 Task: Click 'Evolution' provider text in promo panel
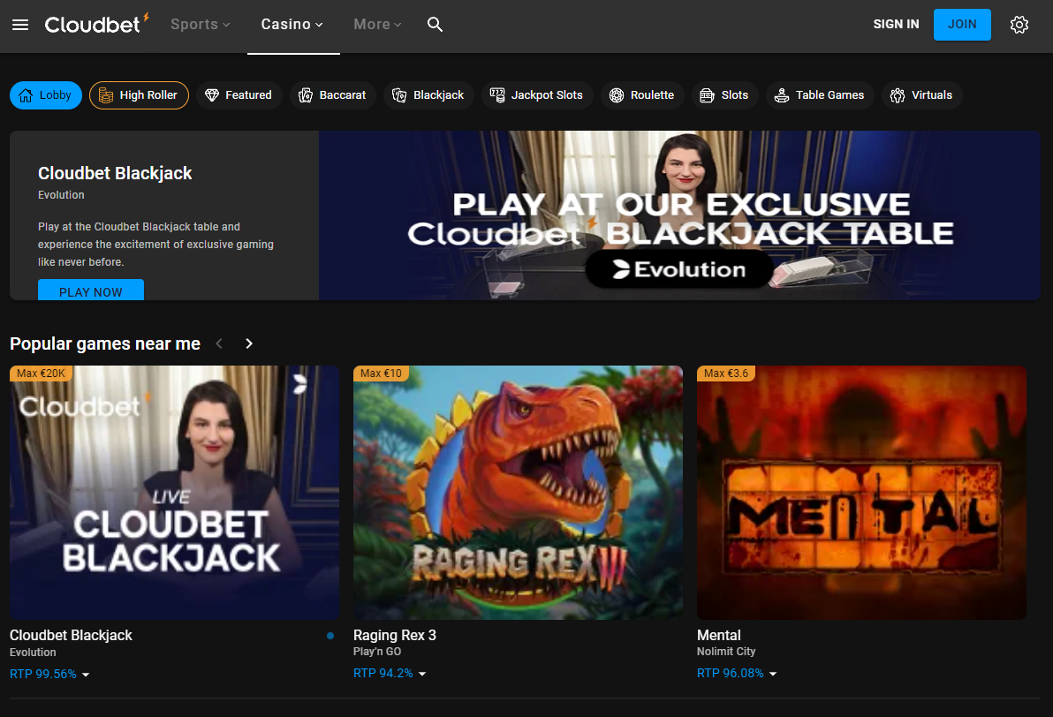coord(61,194)
